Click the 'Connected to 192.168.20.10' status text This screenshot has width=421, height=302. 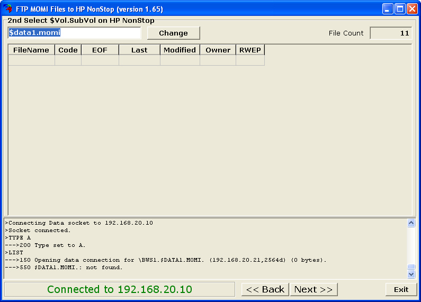(120, 289)
